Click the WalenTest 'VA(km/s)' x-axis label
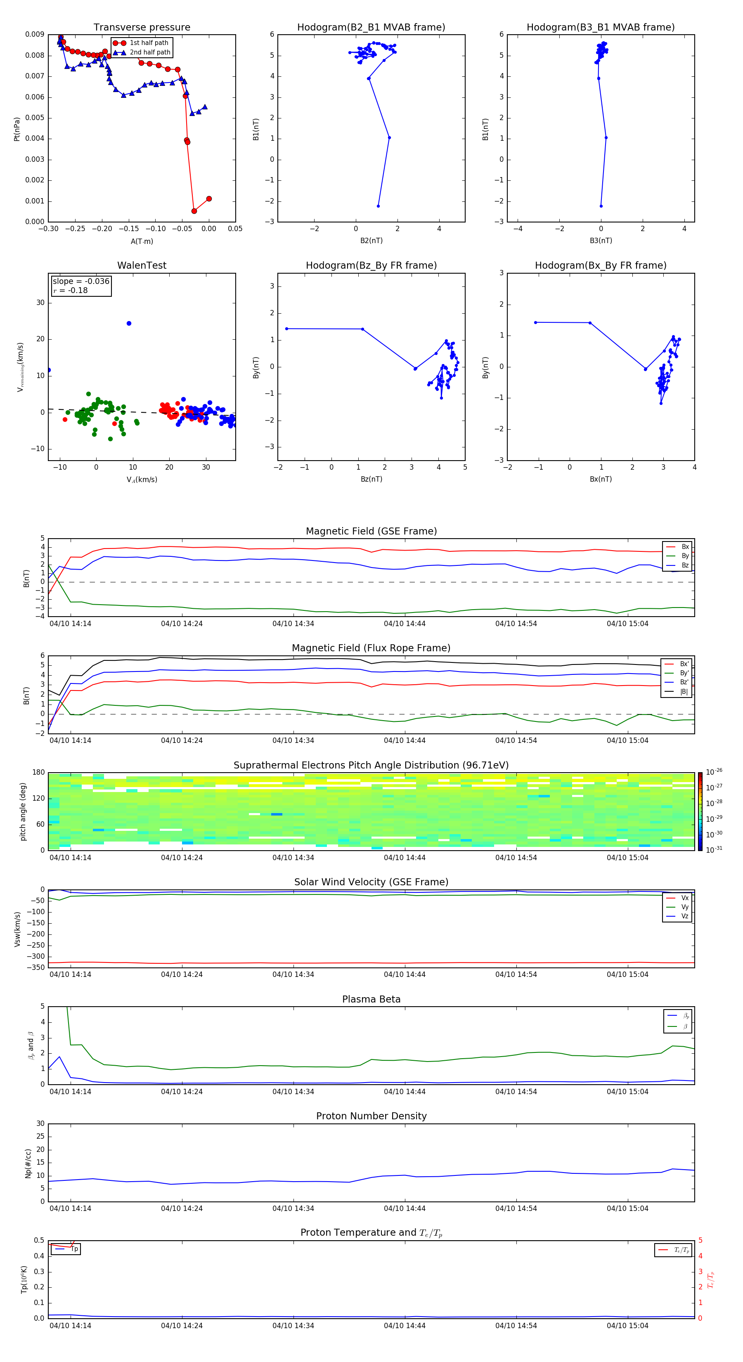 (x=142, y=480)
